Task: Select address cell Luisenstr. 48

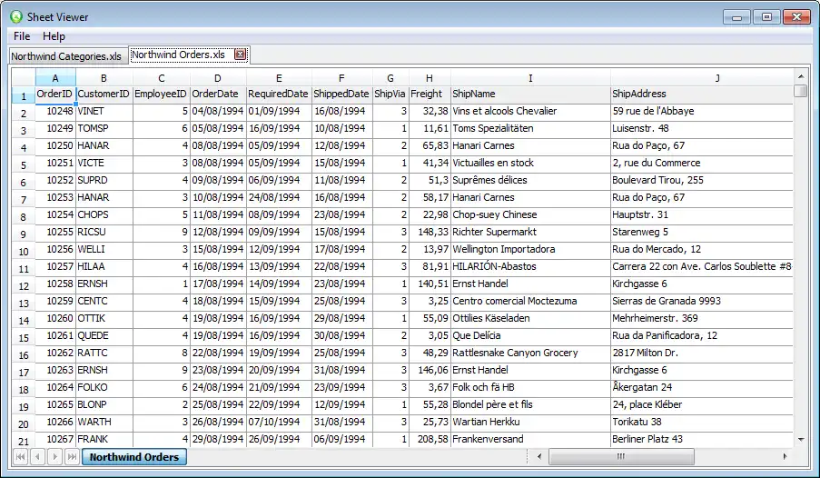Action: point(702,128)
